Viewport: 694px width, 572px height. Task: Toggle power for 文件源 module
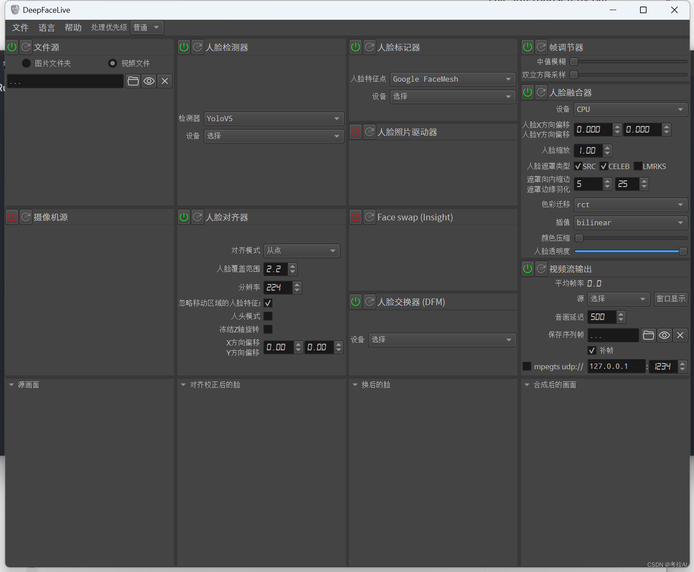pos(12,47)
